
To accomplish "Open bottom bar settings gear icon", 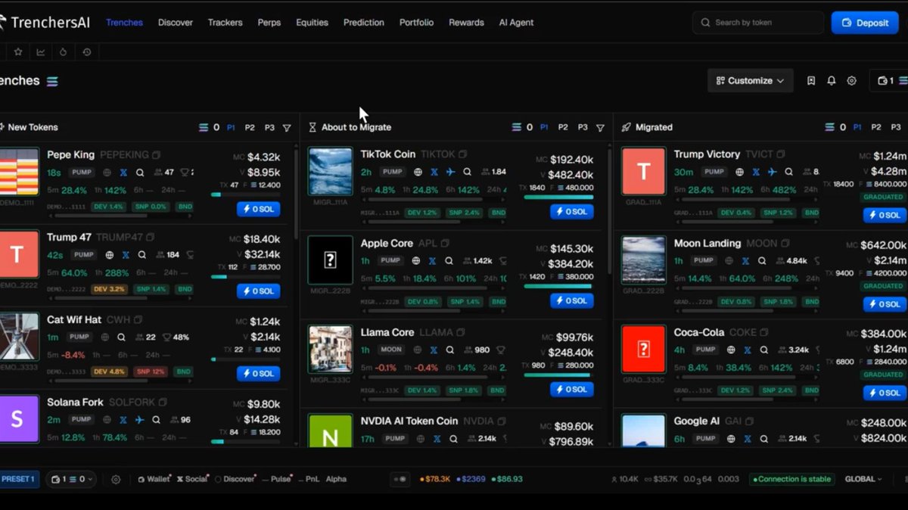I will click(116, 479).
